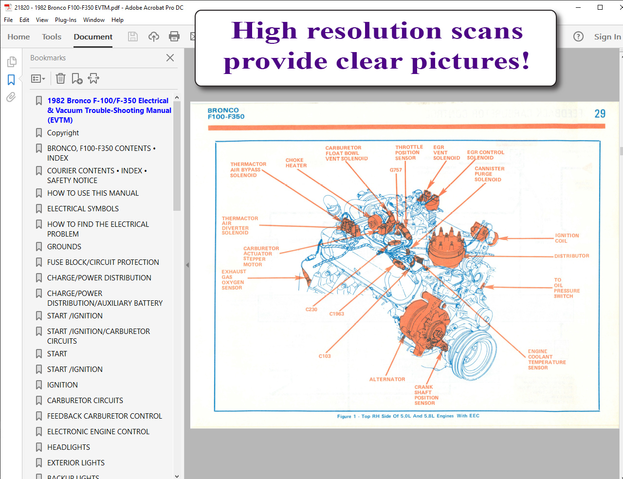This screenshot has width=623, height=479.
Task: Open bookmark options dropdown menu
Action: coord(38,78)
